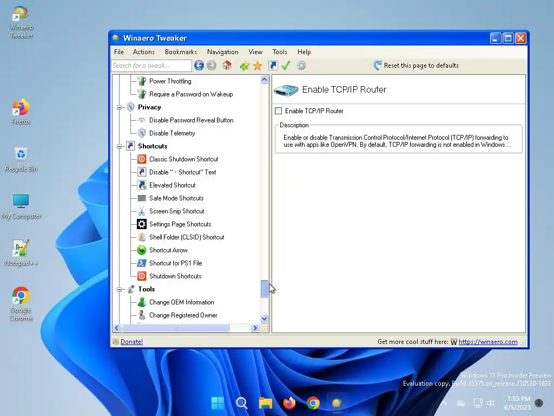Viewport: 554px width, 416px height.
Task: Click the Winaero Tweaker taskbar icon
Action: coord(337,402)
